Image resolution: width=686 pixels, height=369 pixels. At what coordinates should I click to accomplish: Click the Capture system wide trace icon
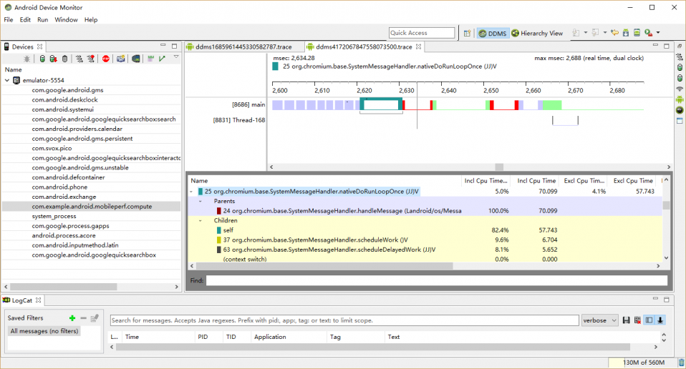tap(150, 59)
